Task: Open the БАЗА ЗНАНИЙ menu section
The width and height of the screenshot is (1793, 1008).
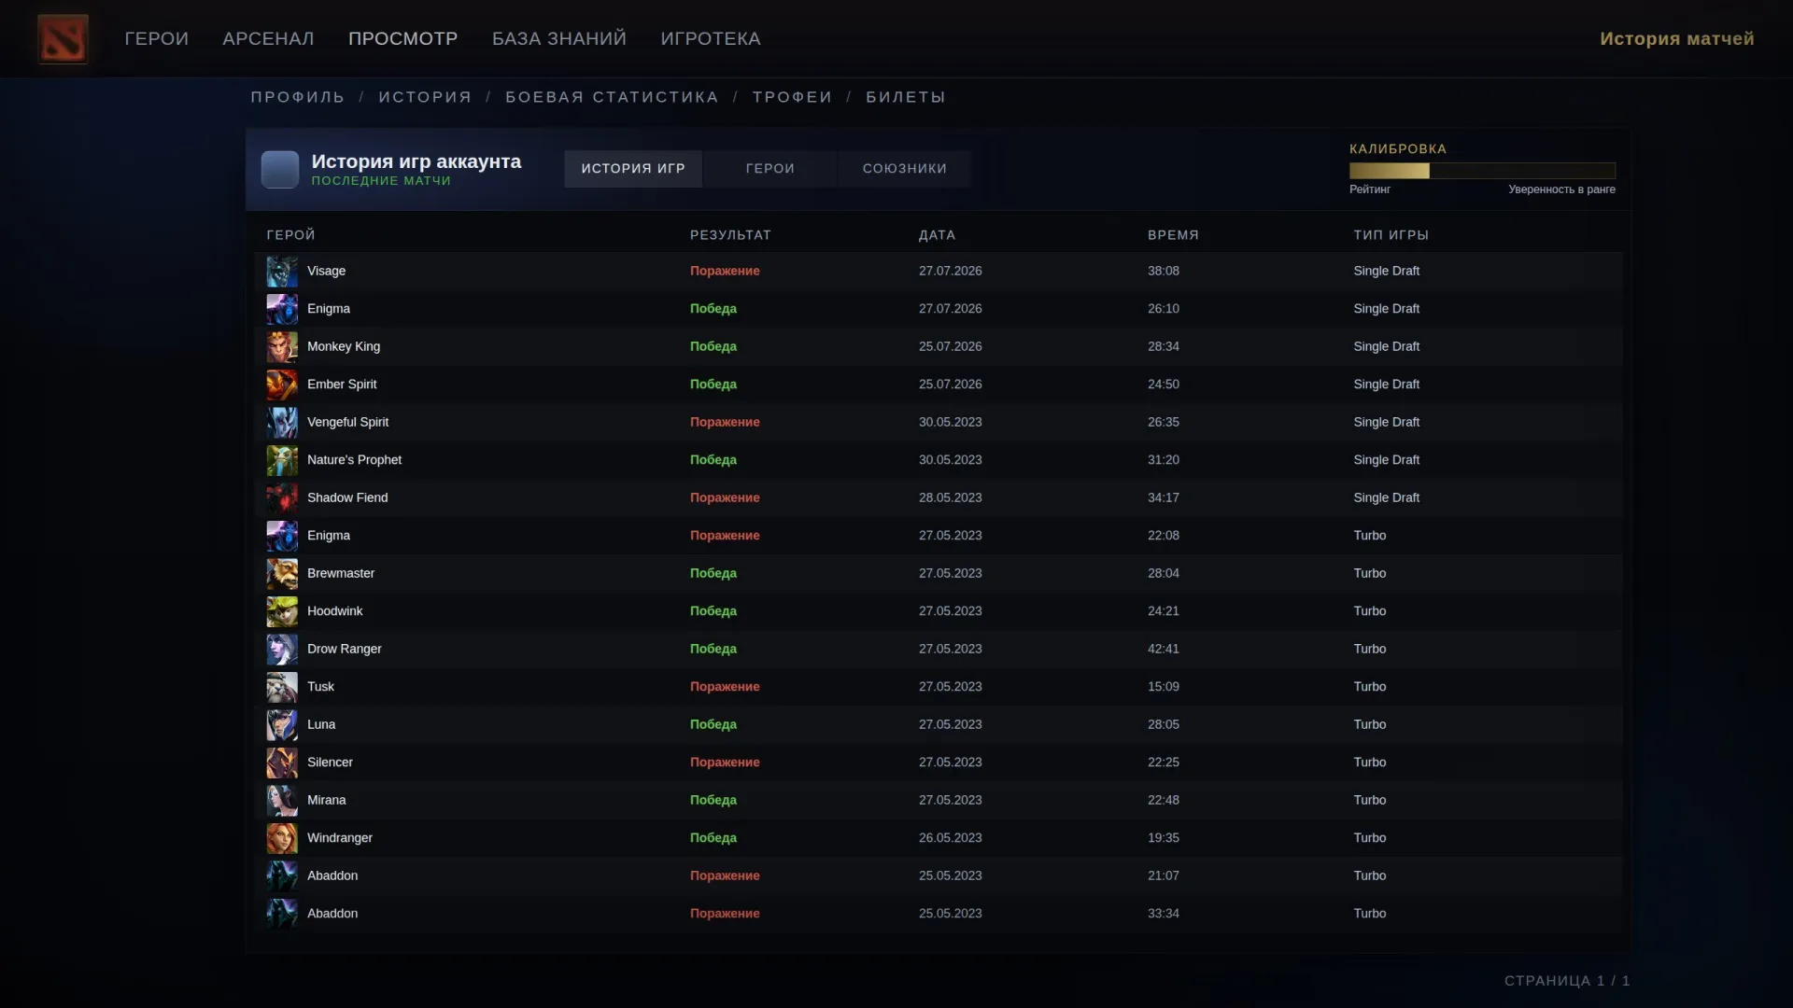Action: point(559,38)
